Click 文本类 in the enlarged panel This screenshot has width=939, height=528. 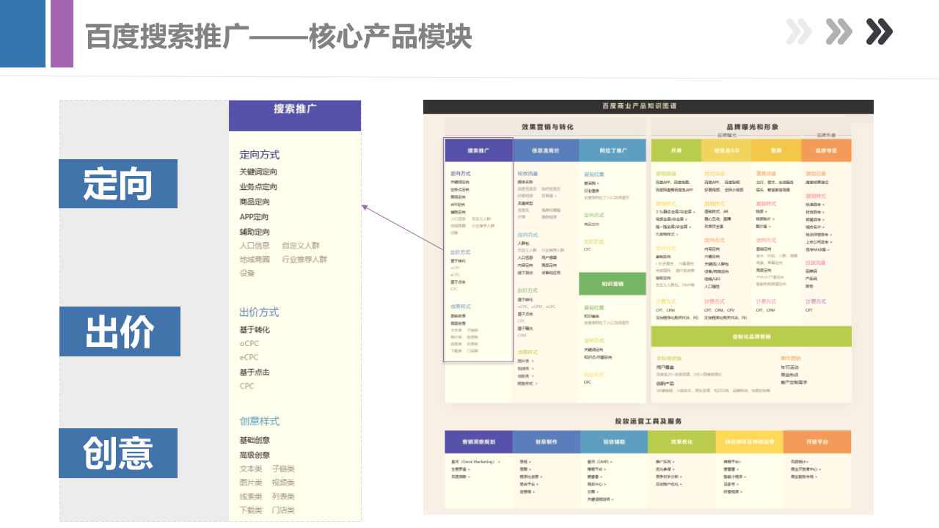coord(251,469)
